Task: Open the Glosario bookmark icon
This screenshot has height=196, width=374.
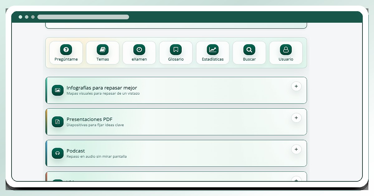Action: click(176, 49)
